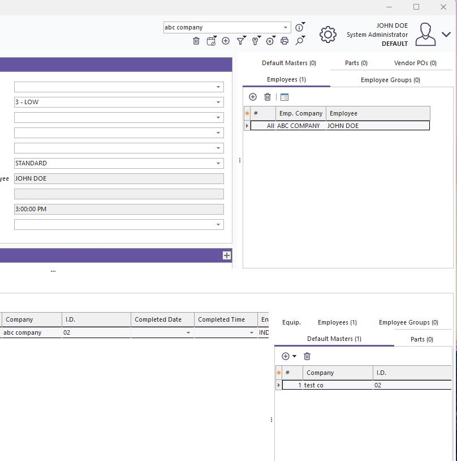Expand the abc company selector dropdown

[x=285, y=27]
